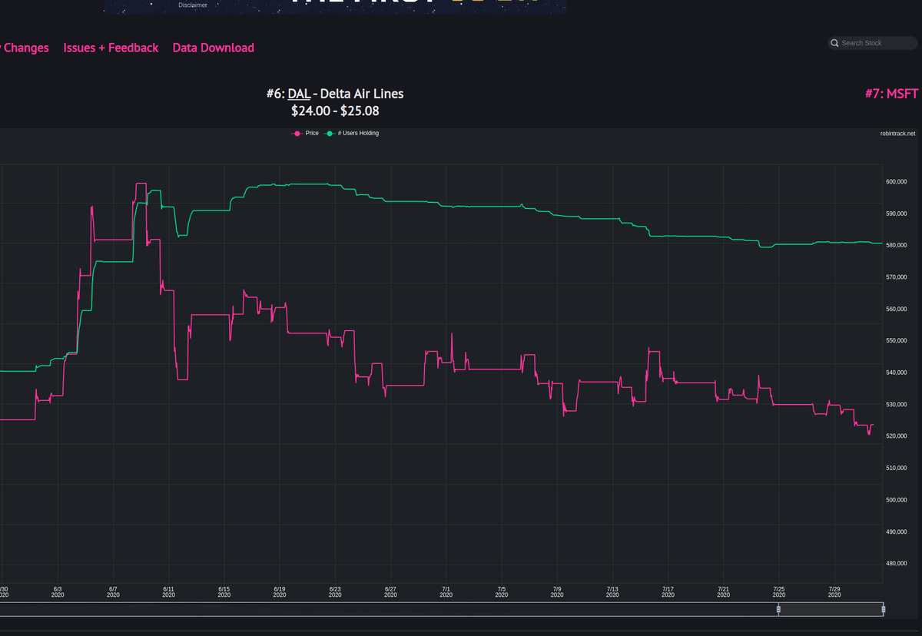Click the 600,000 y-axis label
Viewport: 922px width, 636px height.
pos(897,182)
